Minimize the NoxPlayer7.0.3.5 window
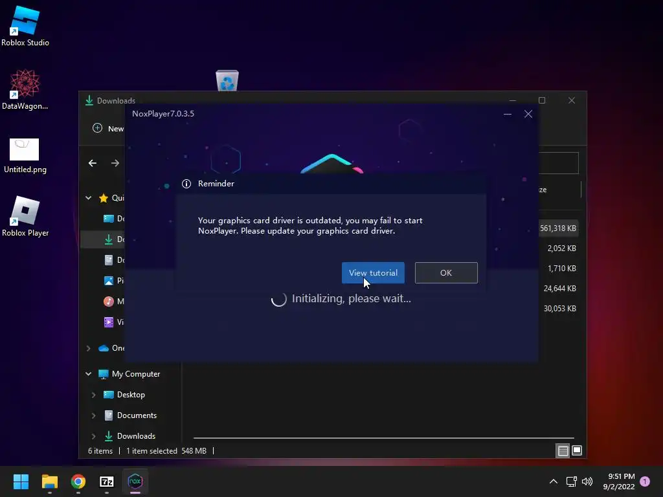 (508, 114)
